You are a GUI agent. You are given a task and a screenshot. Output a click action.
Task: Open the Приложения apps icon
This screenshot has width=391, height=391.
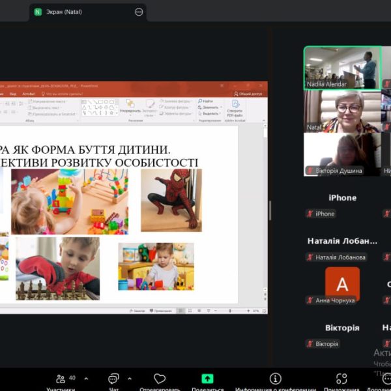tap(341, 379)
